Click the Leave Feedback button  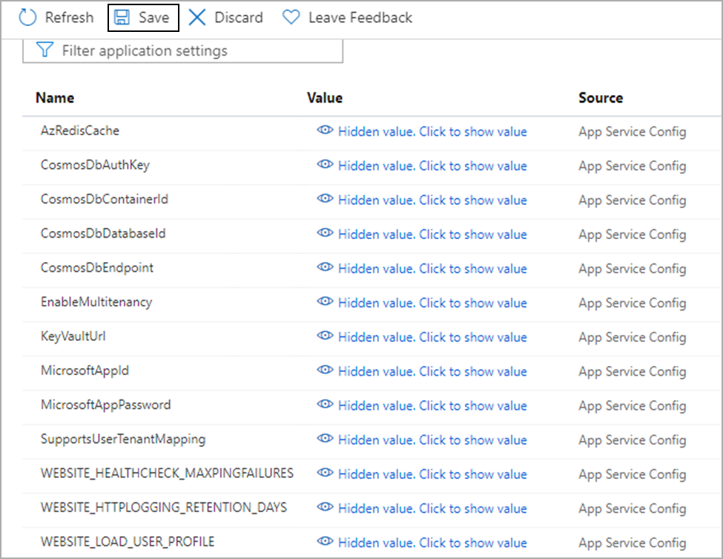pos(346,17)
